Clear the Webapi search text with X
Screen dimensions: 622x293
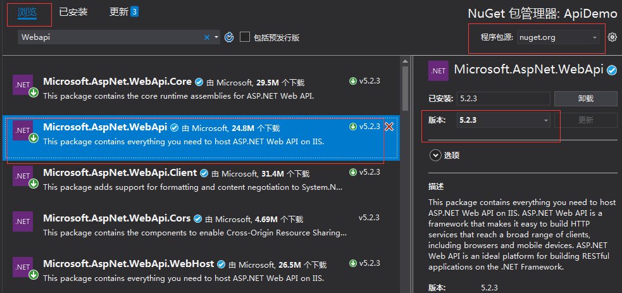[207, 37]
